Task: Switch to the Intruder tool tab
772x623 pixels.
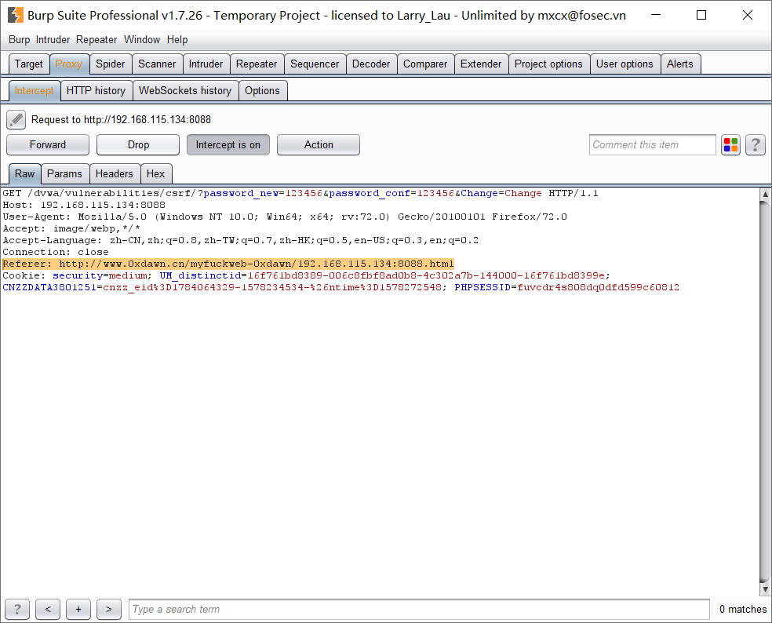Action: (206, 64)
